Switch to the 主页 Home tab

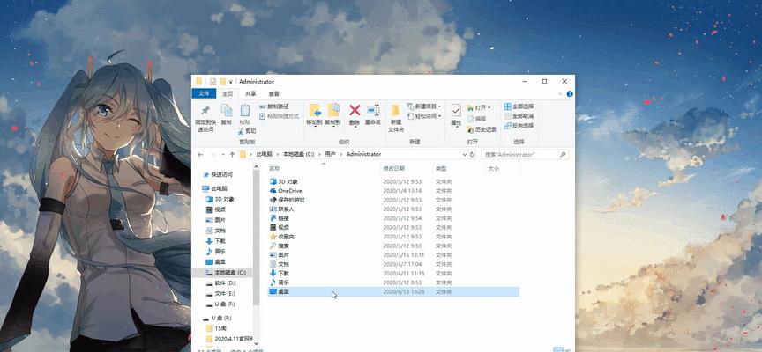click(228, 94)
